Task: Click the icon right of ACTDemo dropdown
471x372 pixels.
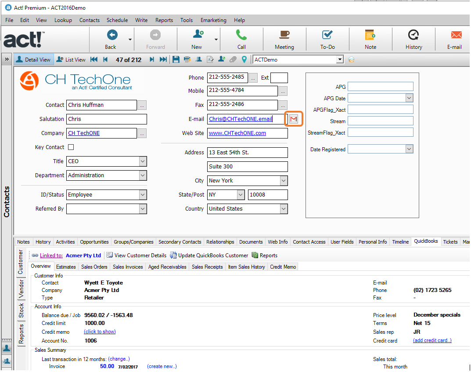Action: (351, 60)
